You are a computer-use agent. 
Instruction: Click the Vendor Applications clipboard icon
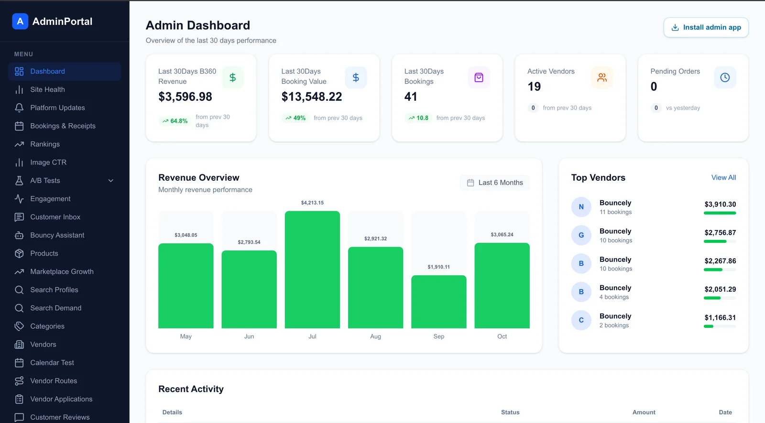[x=19, y=399]
